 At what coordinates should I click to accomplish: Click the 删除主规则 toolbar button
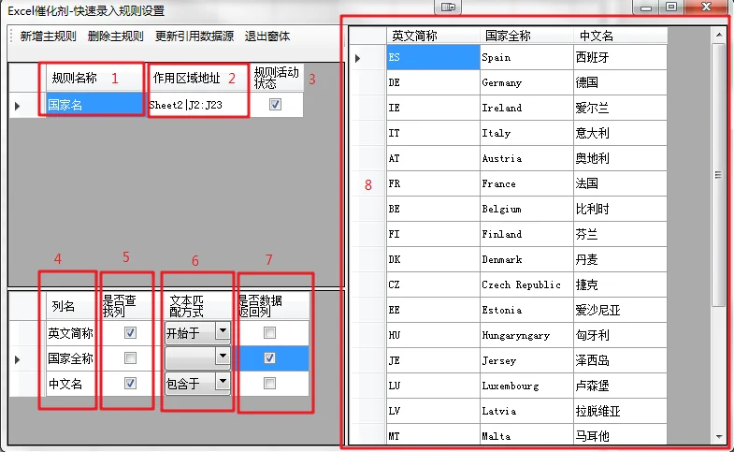click(x=115, y=36)
